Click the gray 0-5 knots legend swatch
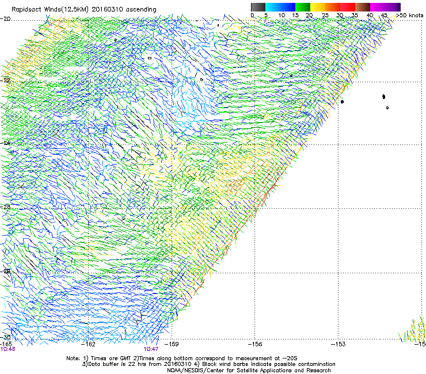Screen dimensions: 426x374 258,7
